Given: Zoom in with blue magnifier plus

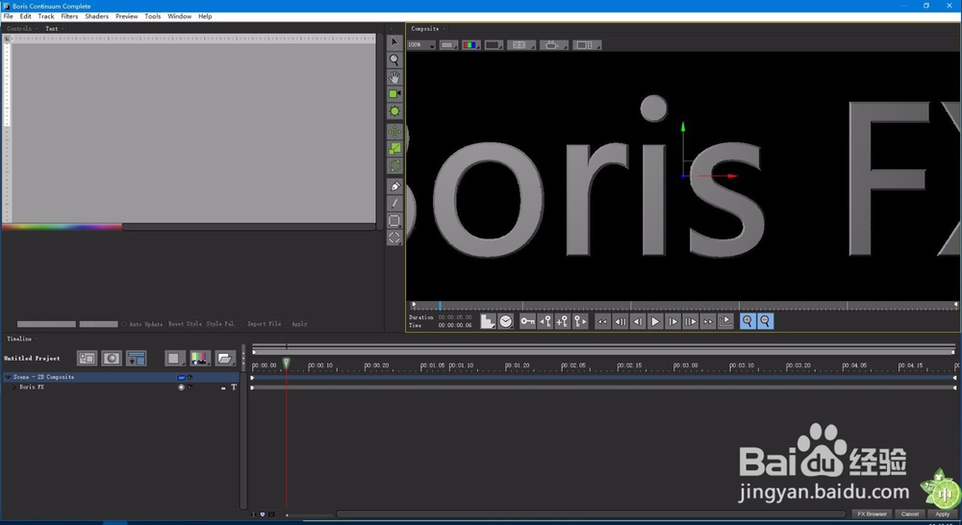Looking at the screenshot, I should tap(747, 321).
